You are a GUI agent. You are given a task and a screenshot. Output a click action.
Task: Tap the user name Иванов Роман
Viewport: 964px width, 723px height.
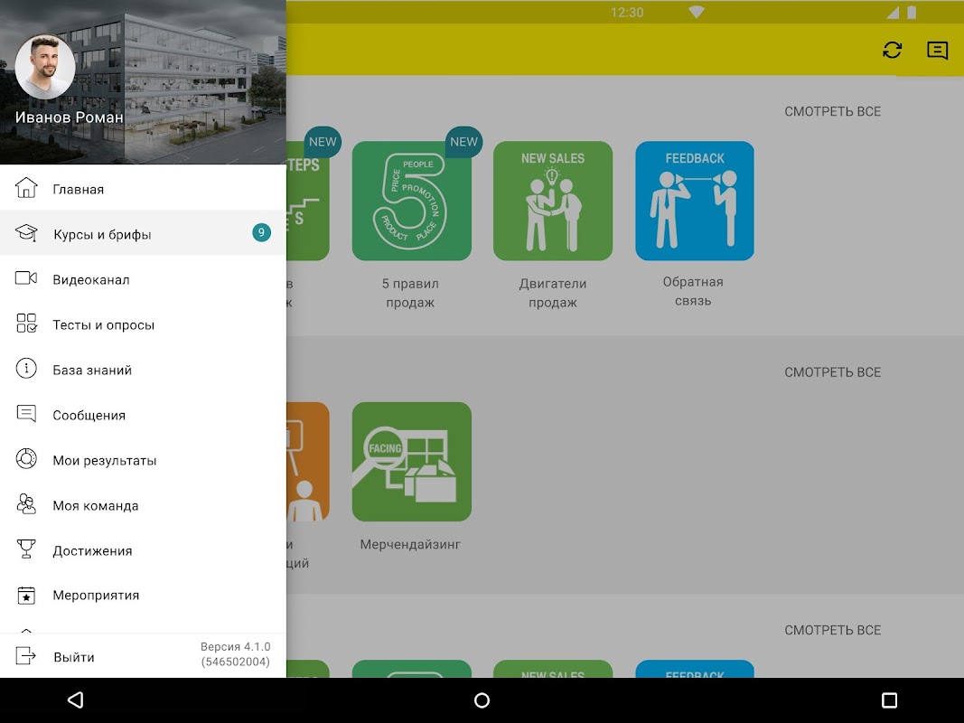69,117
